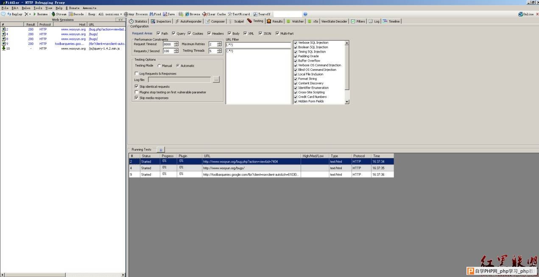
Task: Open the AutoResponder tab
Action: tap(188, 21)
